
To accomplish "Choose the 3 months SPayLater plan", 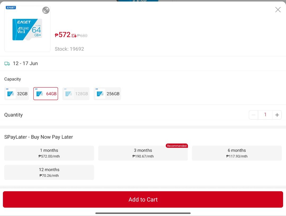I will (x=143, y=153).
